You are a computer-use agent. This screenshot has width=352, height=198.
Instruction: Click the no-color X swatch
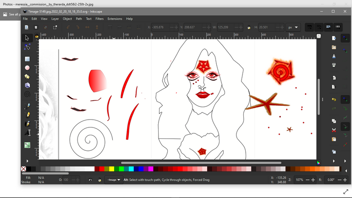pyautogui.click(x=23, y=169)
